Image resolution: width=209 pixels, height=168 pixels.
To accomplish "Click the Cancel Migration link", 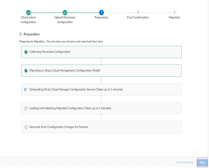I will [x=185, y=162].
